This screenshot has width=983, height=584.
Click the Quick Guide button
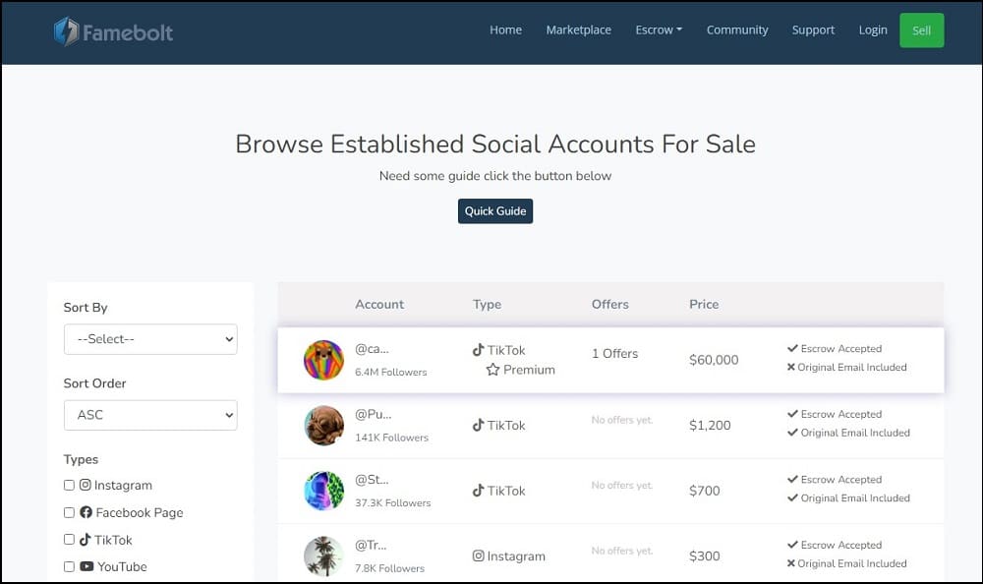point(495,211)
